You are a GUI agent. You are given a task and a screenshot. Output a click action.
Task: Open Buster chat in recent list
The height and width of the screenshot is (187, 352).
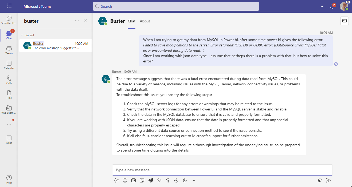[x=56, y=46]
